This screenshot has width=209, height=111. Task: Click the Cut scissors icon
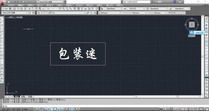point(30,9)
